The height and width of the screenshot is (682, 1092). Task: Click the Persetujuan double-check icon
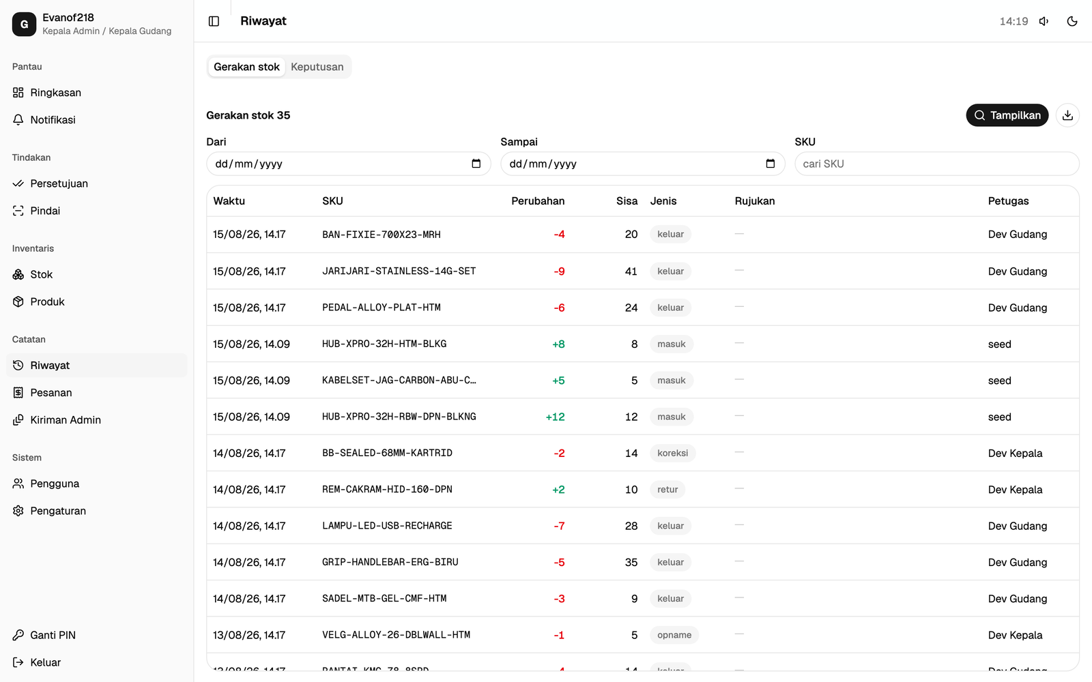pos(18,183)
